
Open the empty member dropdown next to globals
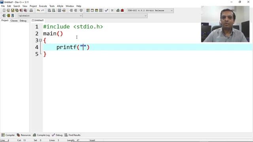(115, 16)
